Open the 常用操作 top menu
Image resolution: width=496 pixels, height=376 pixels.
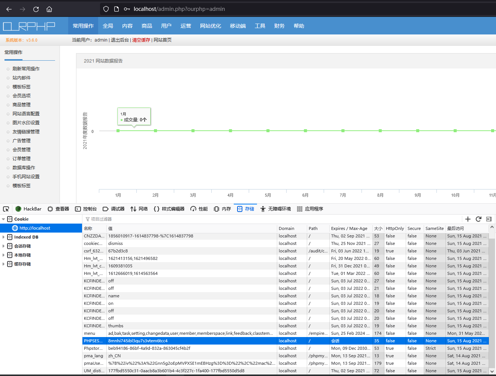tap(83, 26)
